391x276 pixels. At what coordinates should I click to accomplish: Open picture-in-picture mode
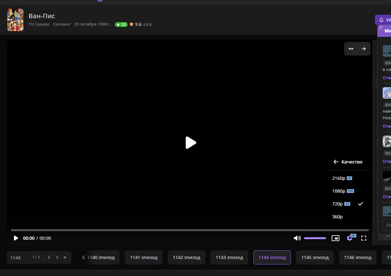point(335,238)
